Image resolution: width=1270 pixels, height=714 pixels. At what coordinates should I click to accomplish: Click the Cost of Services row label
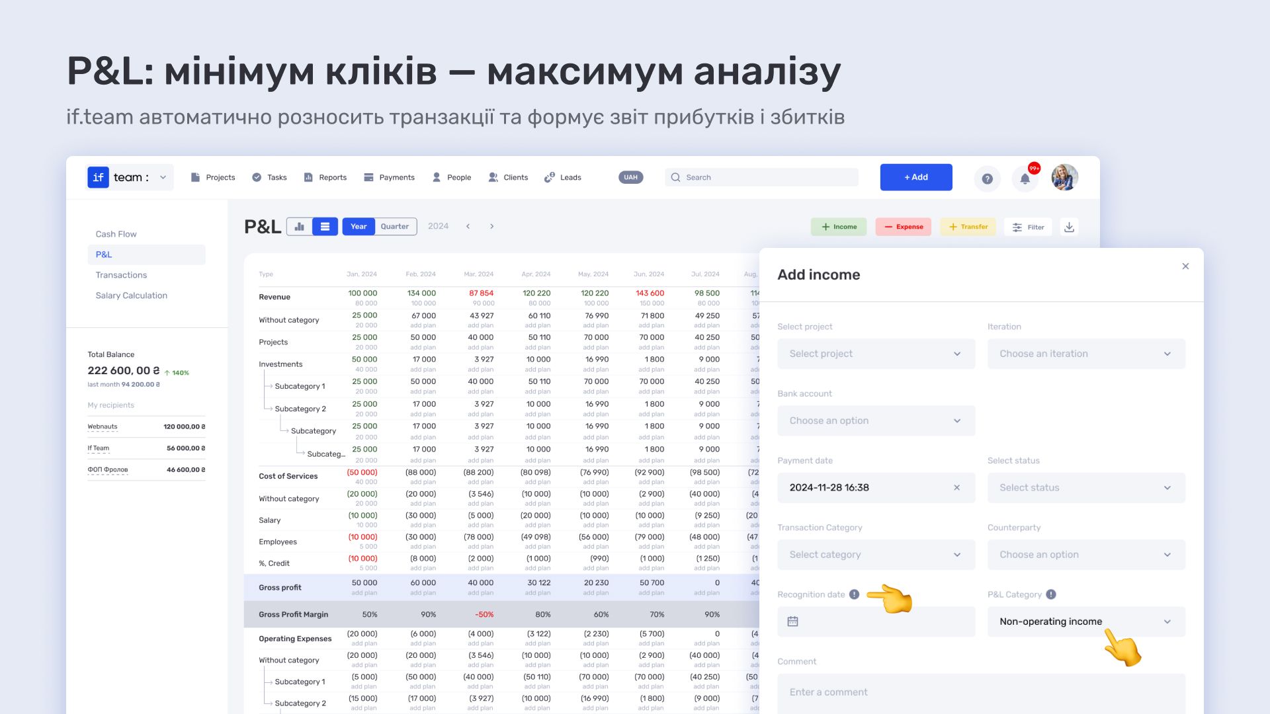tap(288, 476)
